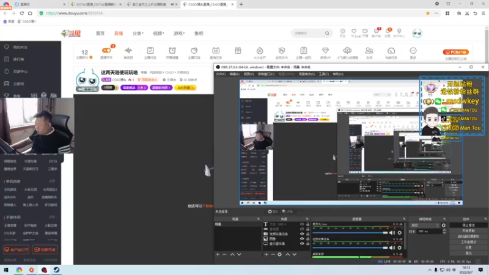This screenshot has width=489, height=275.
Task: Click the orange PC client button on Douyu
Action: 455,52
